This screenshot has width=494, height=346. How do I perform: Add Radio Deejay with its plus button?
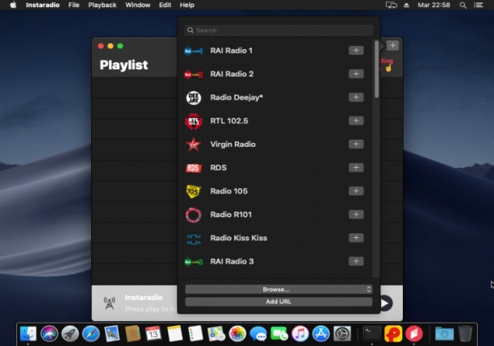tap(356, 98)
